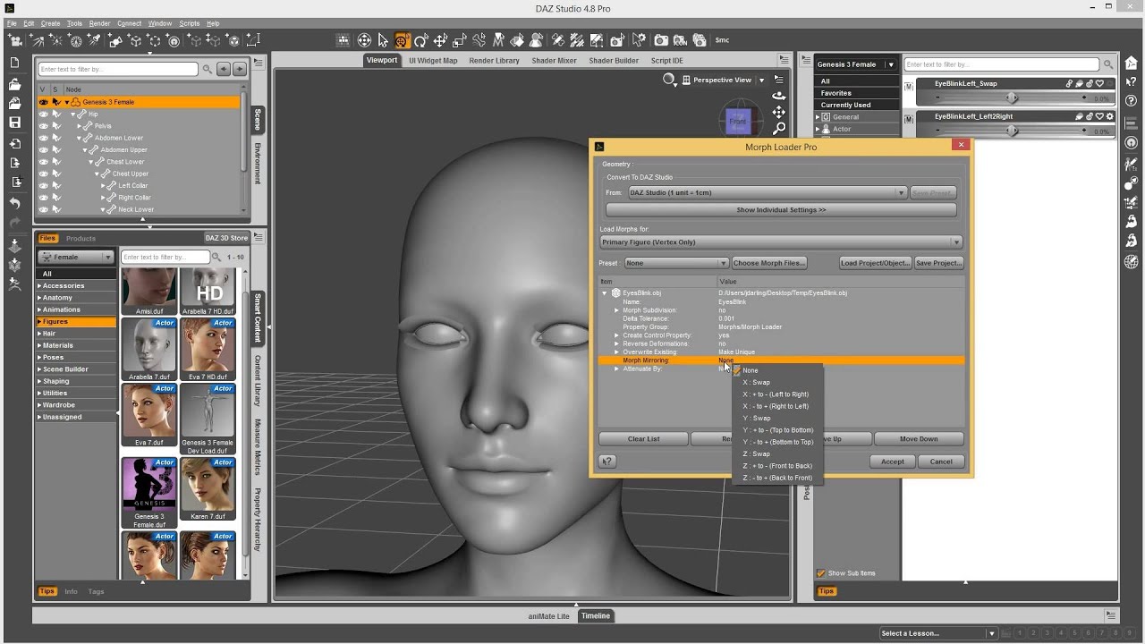The width and height of the screenshot is (1145, 644).
Task: Open the Genesis 3 Female selection dropdown in Parameters
Action: [x=855, y=64]
